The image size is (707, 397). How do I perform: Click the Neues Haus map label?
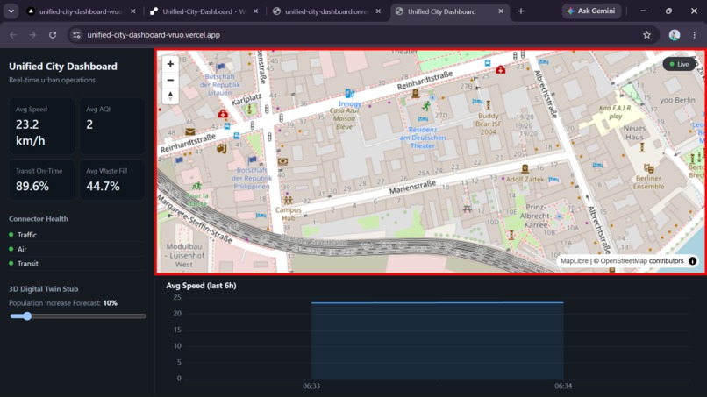[634, 132]
